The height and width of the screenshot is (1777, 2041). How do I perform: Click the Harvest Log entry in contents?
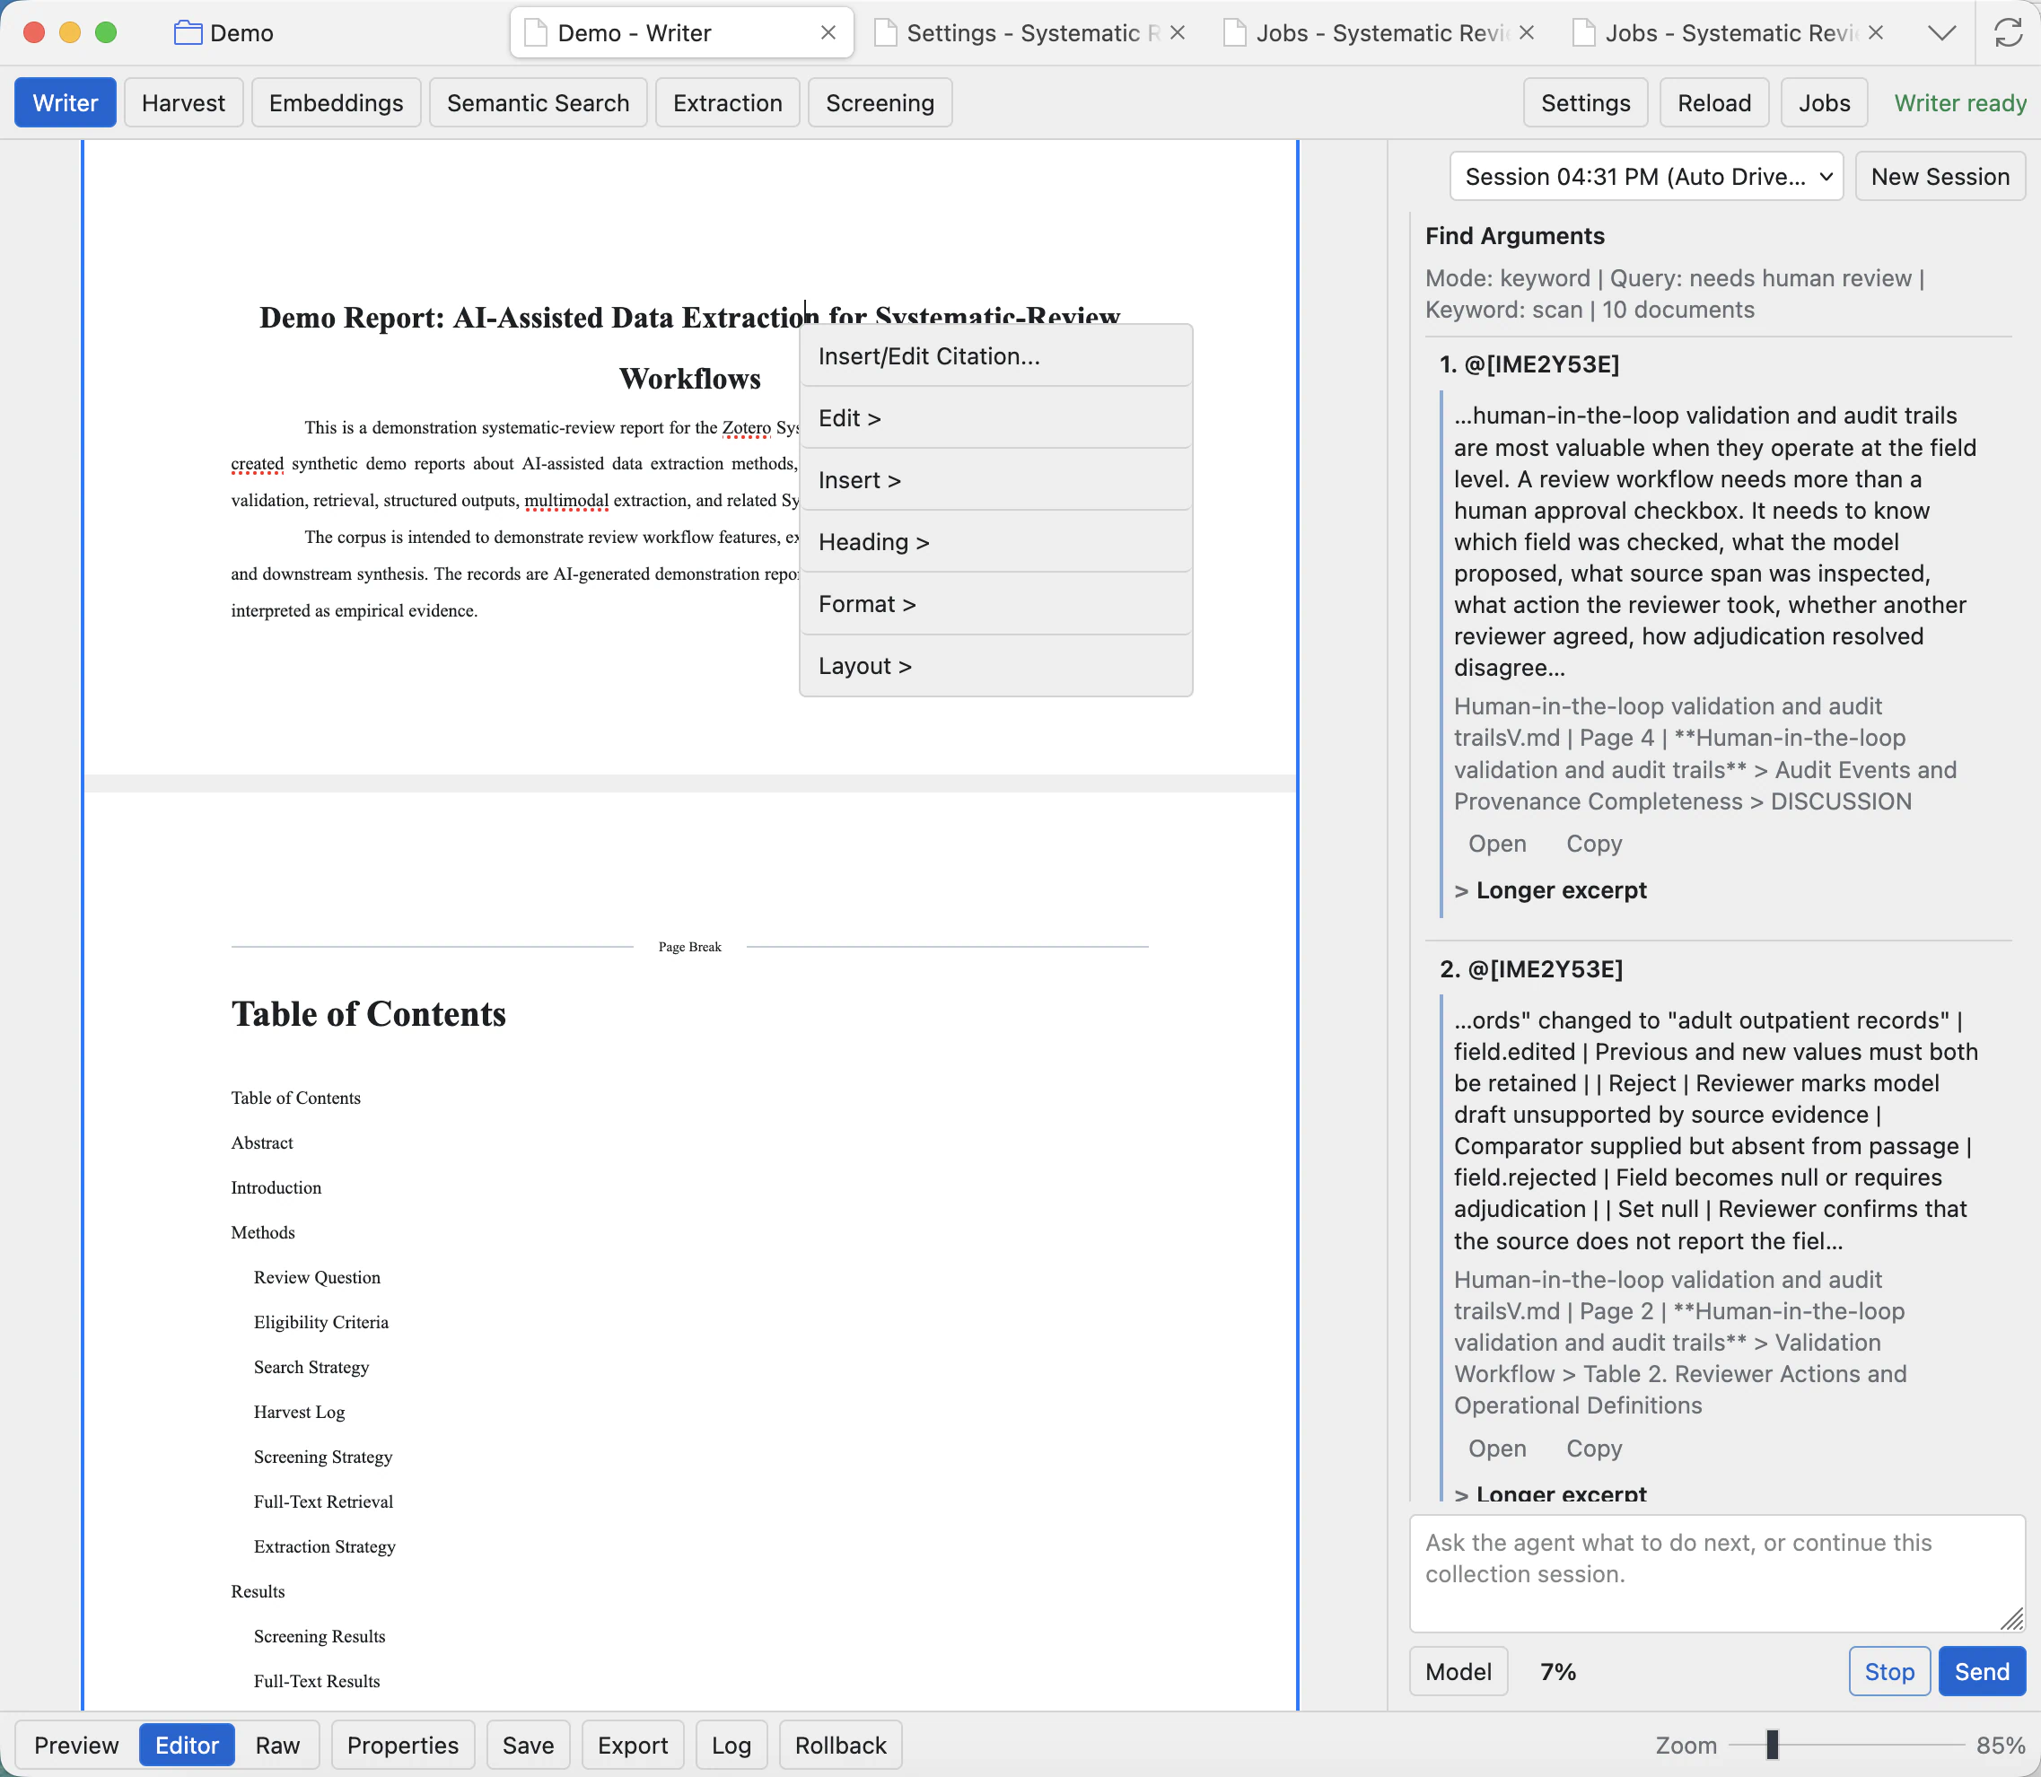[x=299, y=1412]
